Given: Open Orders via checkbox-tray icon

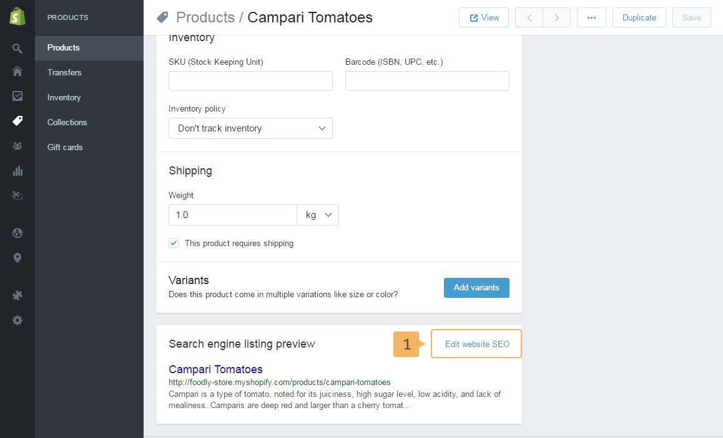Looking at the screenshot, I should pos(17,96).
